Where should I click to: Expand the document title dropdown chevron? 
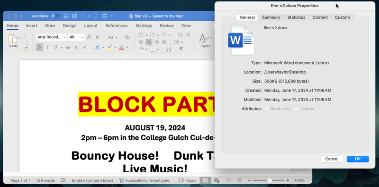[x=185, y=16]
